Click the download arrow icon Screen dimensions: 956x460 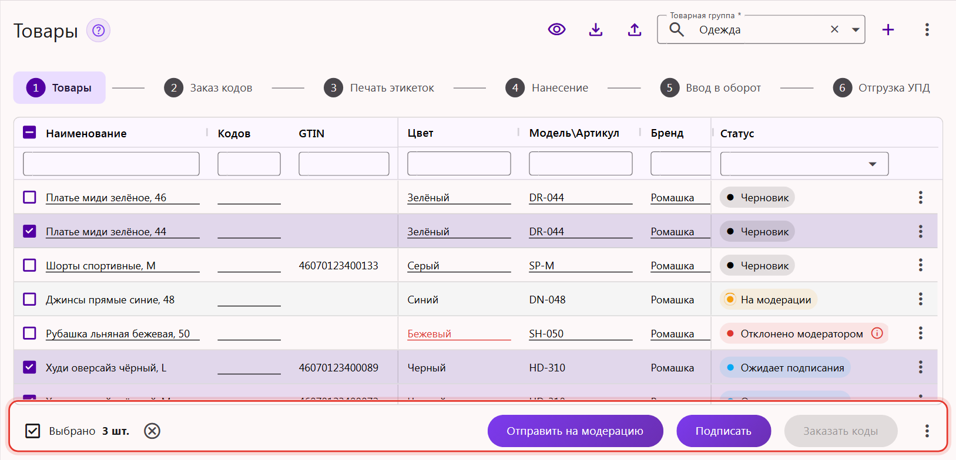coord(596,29)
